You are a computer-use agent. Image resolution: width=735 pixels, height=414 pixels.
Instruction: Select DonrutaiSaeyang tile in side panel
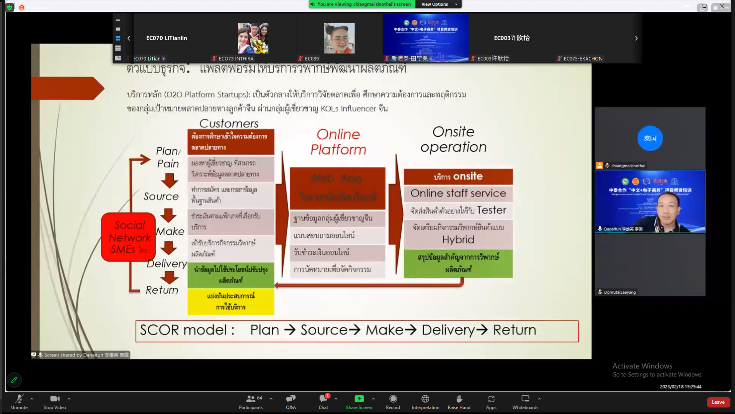tap(650, 265)
